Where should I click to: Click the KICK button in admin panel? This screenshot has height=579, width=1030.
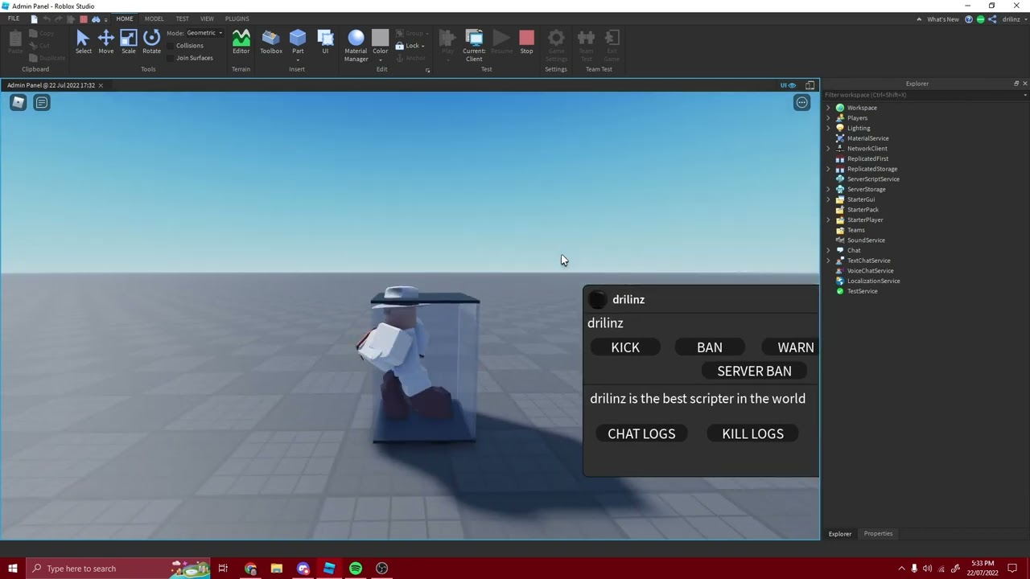pyautogui.click(x=625, y=347)
